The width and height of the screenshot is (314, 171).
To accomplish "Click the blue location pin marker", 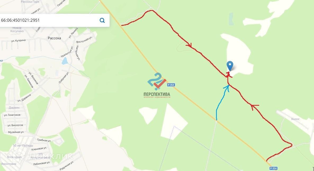I will tap(230, 66).
